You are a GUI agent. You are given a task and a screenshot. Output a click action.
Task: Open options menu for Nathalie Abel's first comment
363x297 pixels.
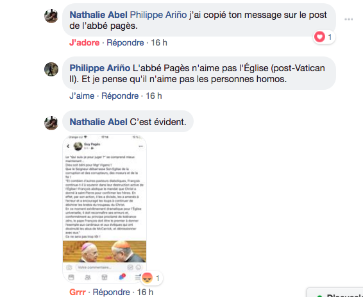coord(348,19)
